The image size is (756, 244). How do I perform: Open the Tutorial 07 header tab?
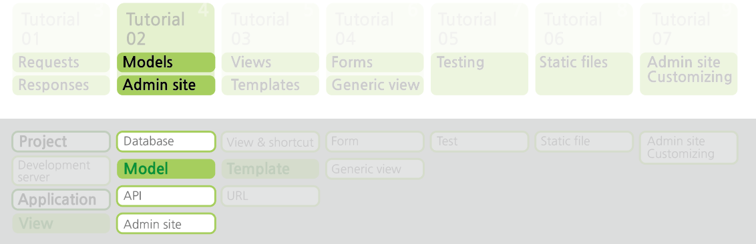(689, 29)
